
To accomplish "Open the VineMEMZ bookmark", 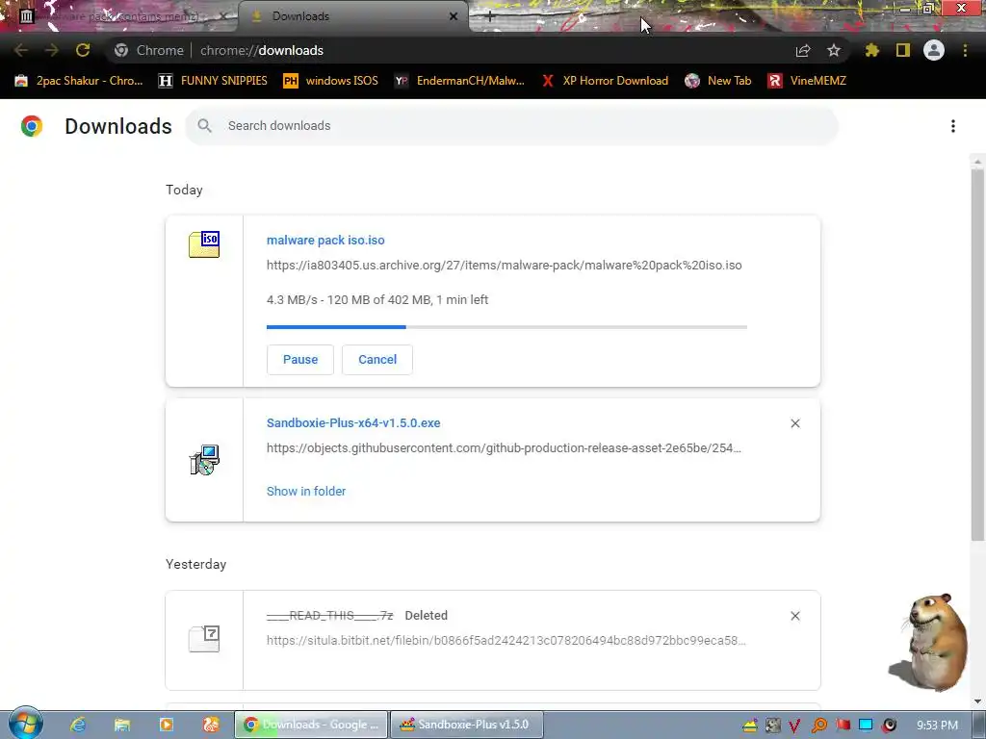I will point(808,81).
